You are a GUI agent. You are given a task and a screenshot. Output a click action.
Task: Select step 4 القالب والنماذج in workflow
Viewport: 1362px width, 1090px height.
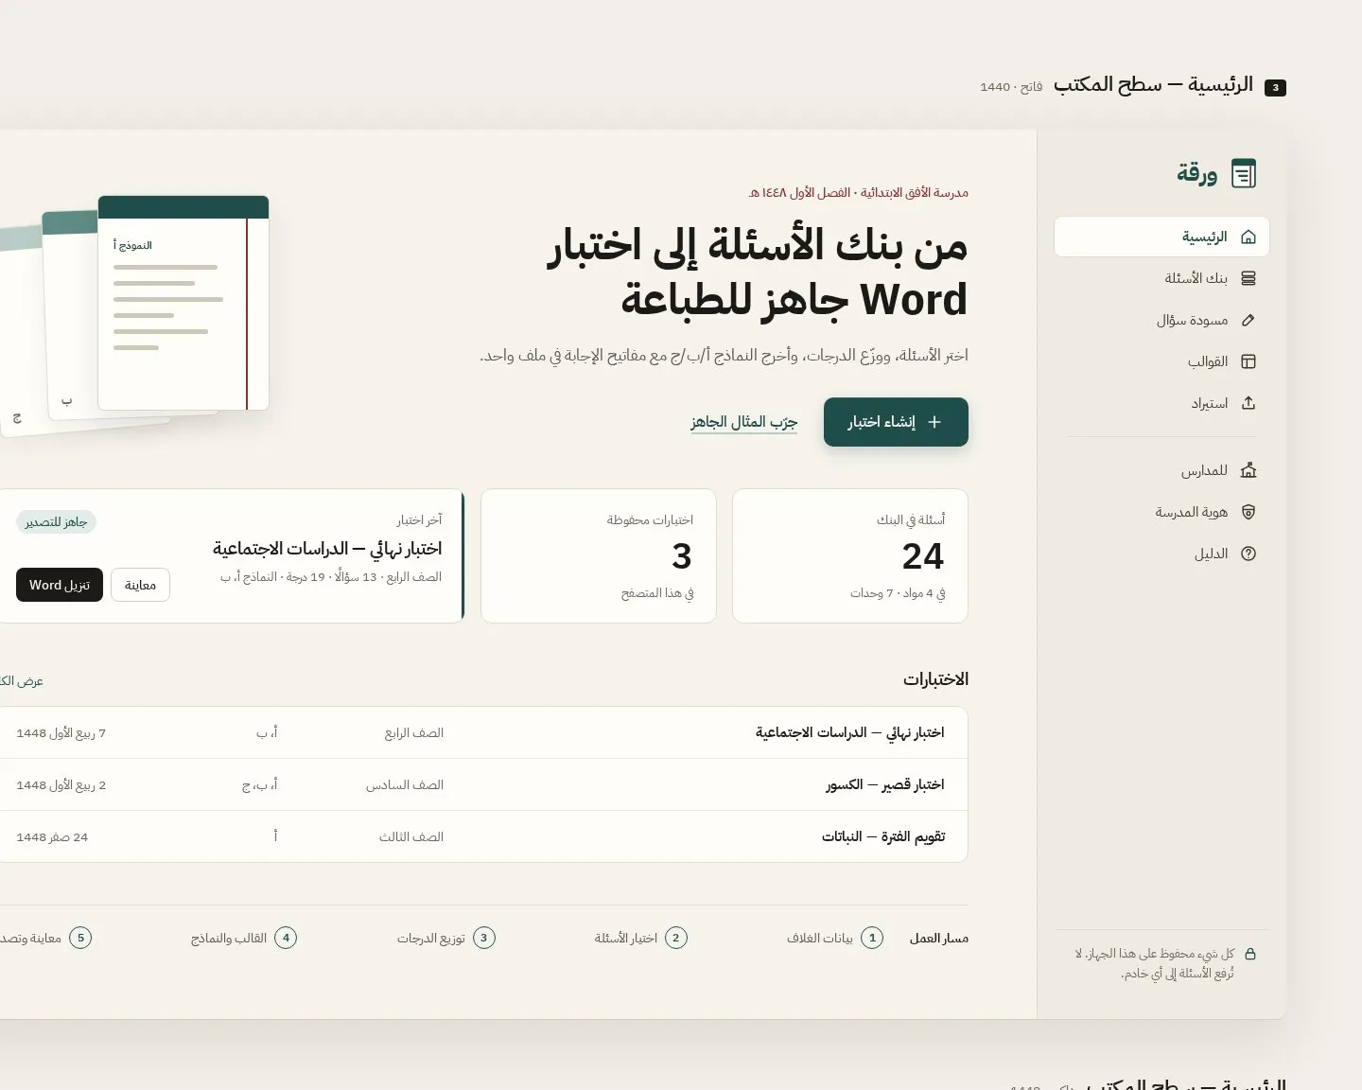tap(244, 938)
